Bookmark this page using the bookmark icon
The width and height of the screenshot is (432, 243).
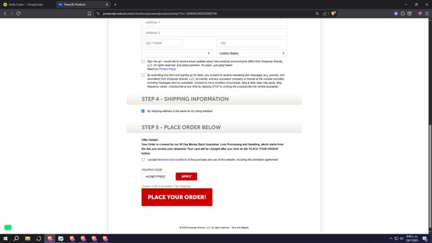coord(89,13)
